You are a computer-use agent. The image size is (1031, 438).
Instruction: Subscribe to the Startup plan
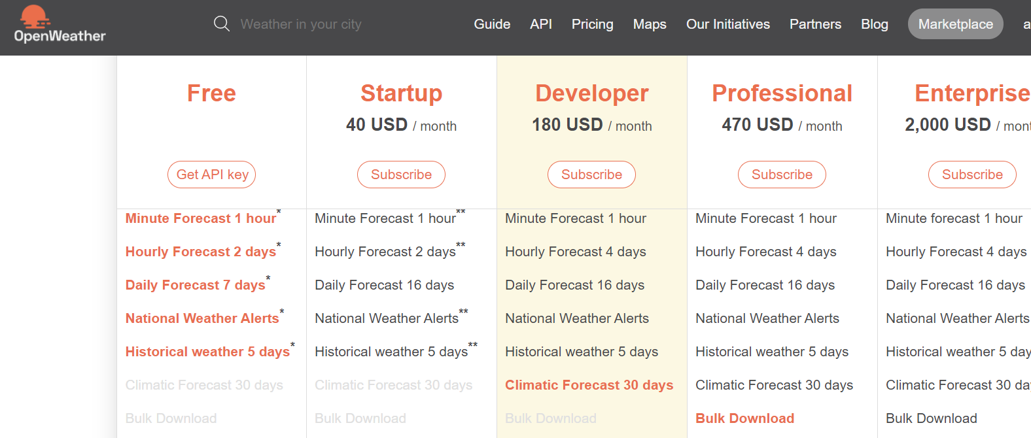(401, 175)
